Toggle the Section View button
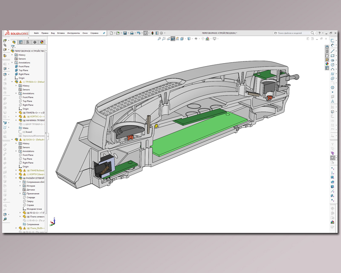Viewport: 341px width, 273px height. pyautogui.click(x=173, y=39)
